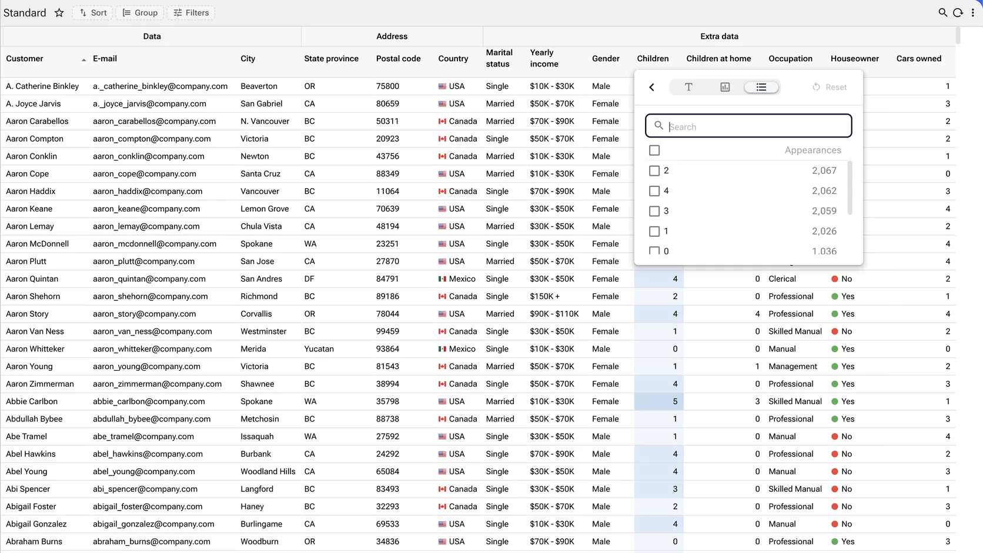Click the green Yes indicator for Abbie Carlbon

tap(834, 402)
